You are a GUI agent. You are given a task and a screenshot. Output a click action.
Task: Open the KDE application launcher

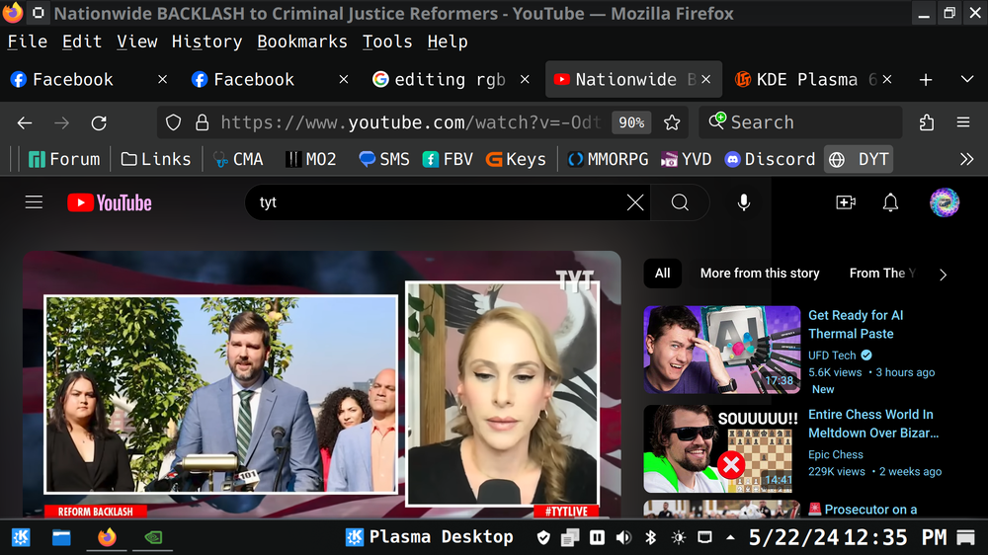pyautogui.click(x=21, y=537)
